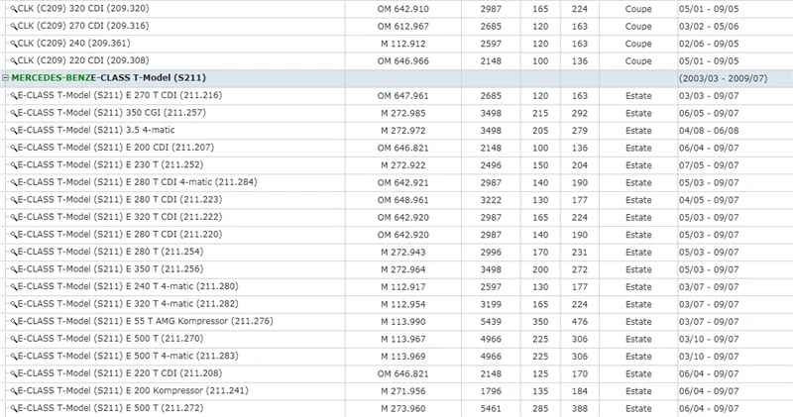
Task: Open the E 200 Kompressor (211.241) entry
Action: click(133, 390)
